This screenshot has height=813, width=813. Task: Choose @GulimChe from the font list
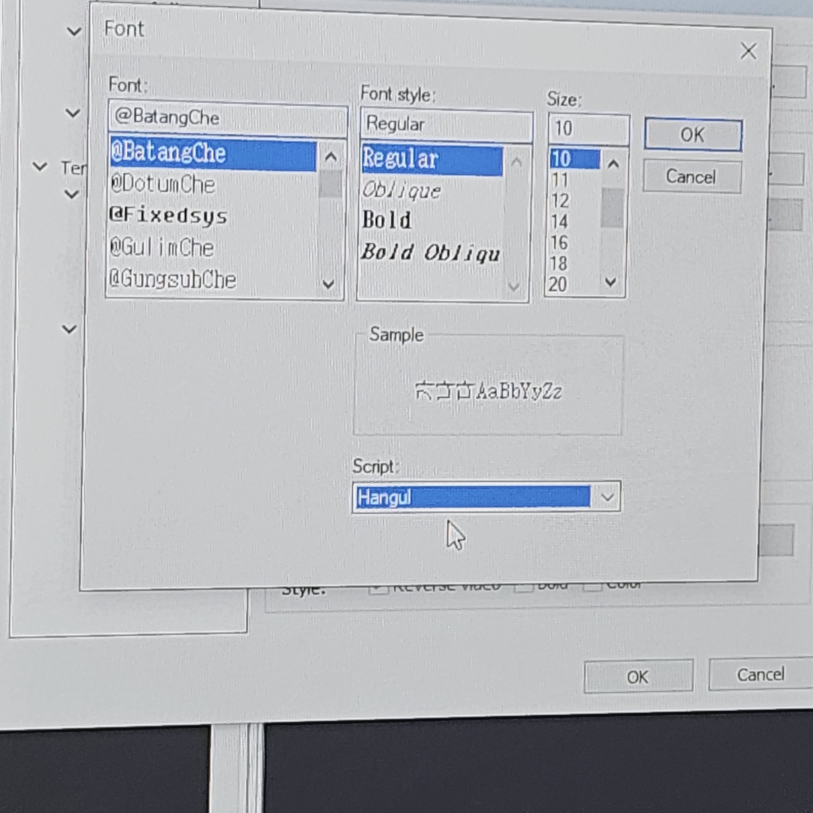[162, 248]
